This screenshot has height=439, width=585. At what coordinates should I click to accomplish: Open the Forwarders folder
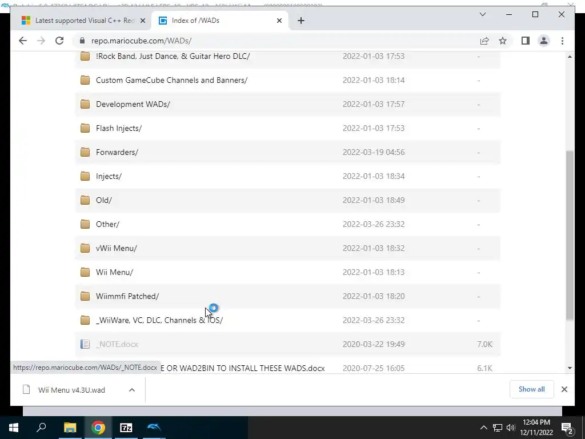[117, 152]
